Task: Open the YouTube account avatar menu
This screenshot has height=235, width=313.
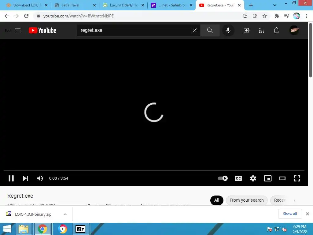Action: coord(294,30)
